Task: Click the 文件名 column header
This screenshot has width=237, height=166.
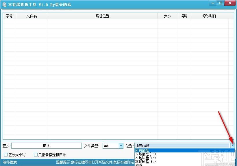Action: tap(32, 16)
